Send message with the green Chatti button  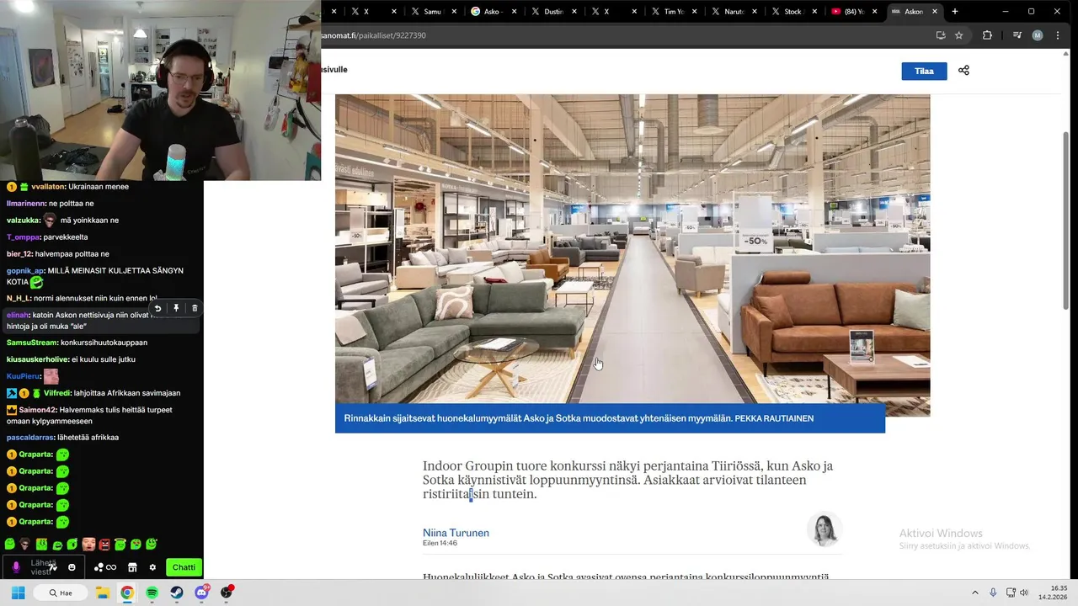tap(184, 567)
